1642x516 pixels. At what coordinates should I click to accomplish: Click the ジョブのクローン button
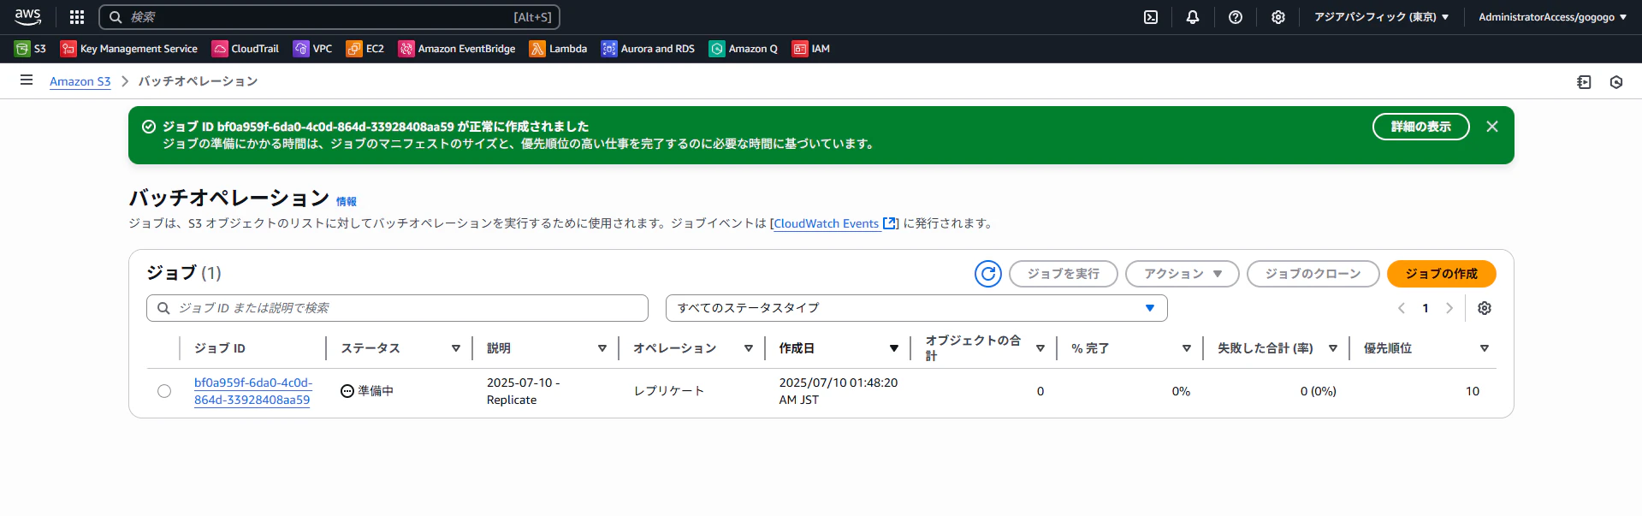tap(1313, 274)
